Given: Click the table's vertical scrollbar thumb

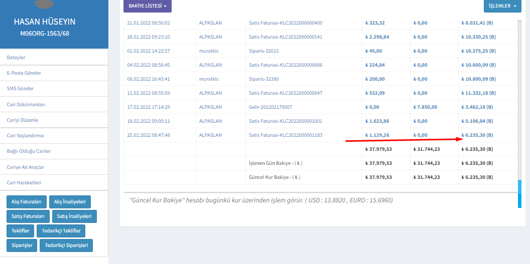Looking at the screenshot, I should pos(519,193).
